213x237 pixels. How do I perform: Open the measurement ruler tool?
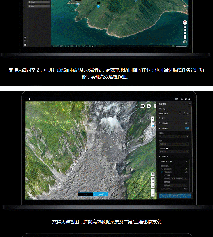coord(148,106)
